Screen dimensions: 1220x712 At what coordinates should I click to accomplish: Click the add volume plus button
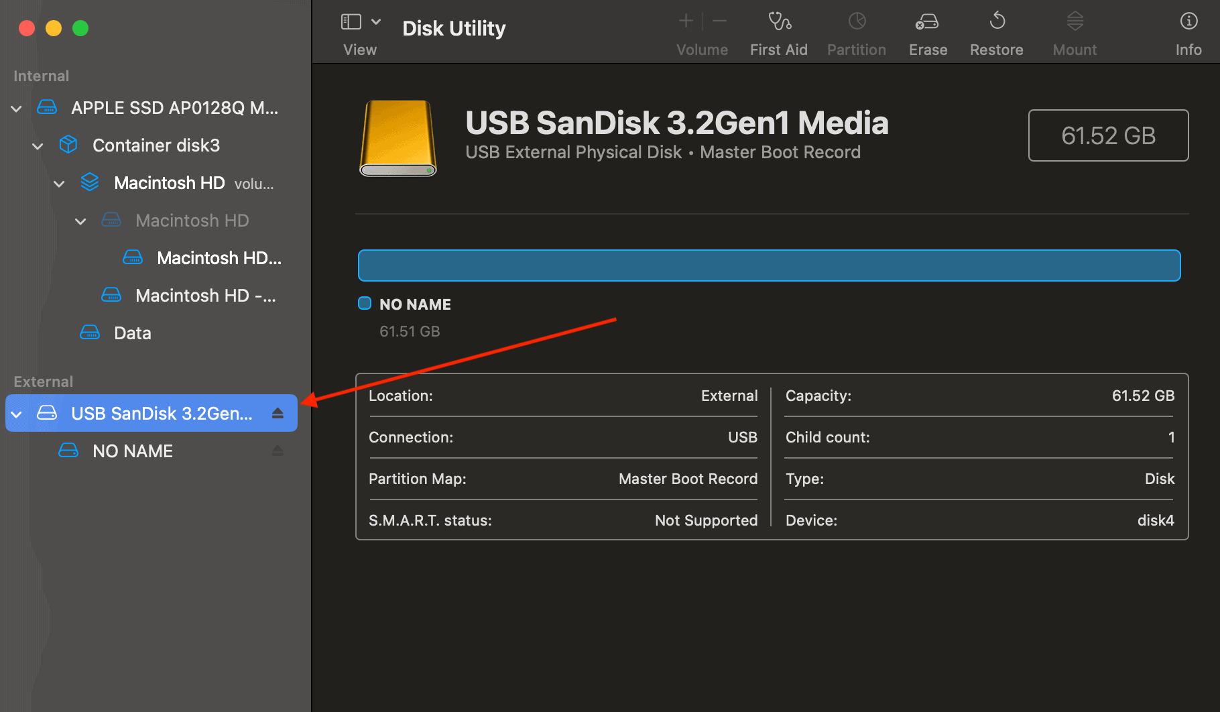coord(685,21)
